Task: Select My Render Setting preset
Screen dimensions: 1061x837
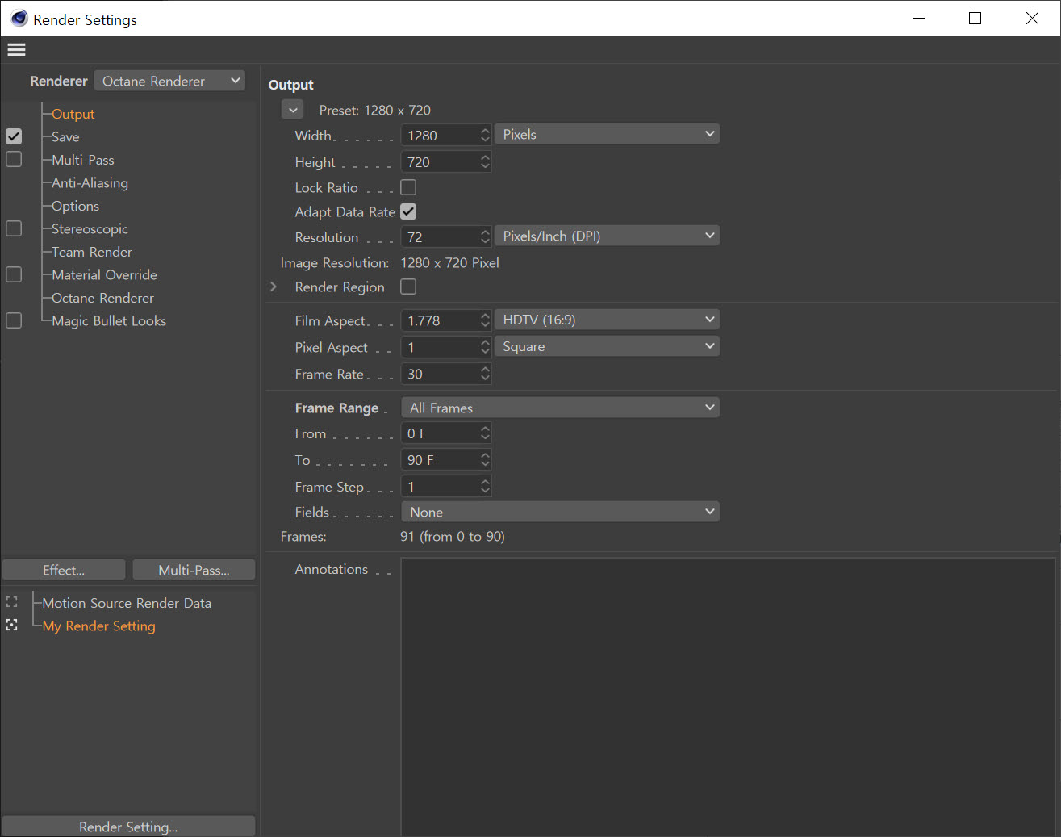Action: 99,626
